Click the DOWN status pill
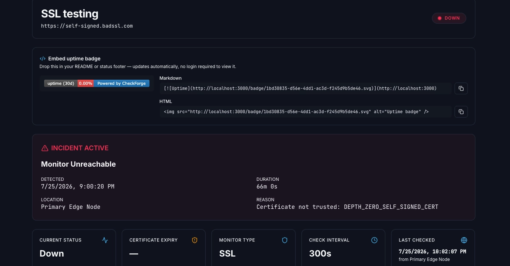510x266 pixels. click(x=449, y=18)
